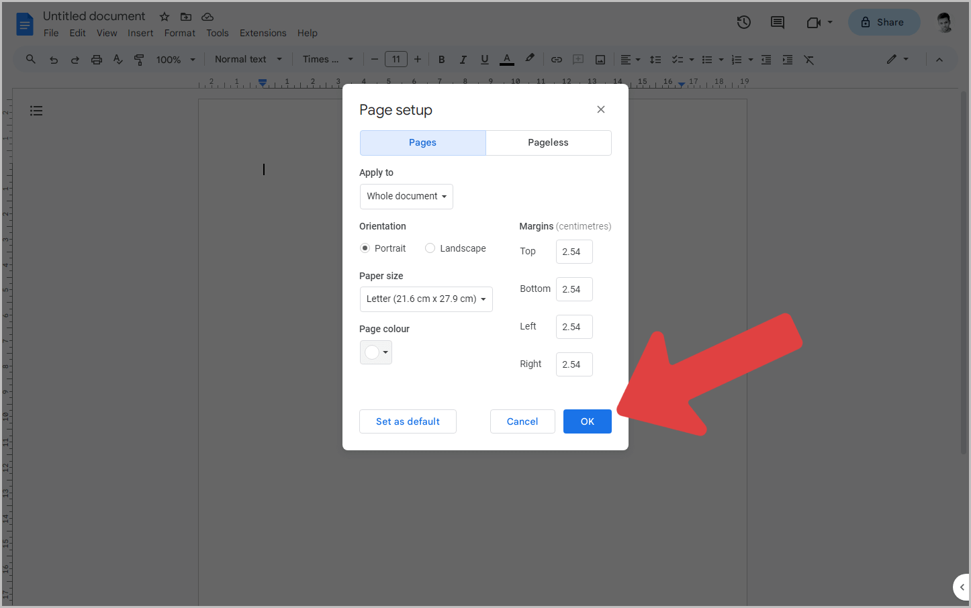Click the Set as default button

pyautogui.click(x=408, y=421)
